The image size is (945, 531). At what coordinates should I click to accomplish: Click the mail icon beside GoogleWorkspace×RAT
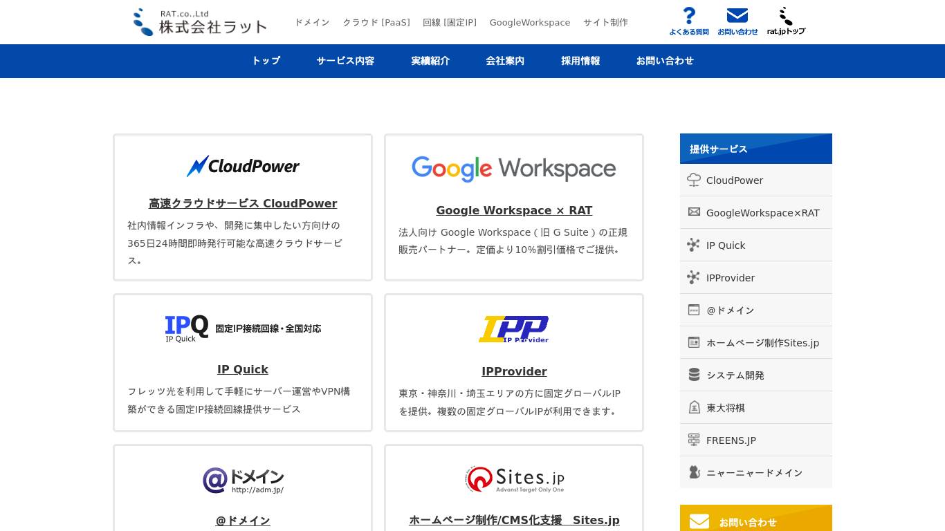(x=694, y=212)
